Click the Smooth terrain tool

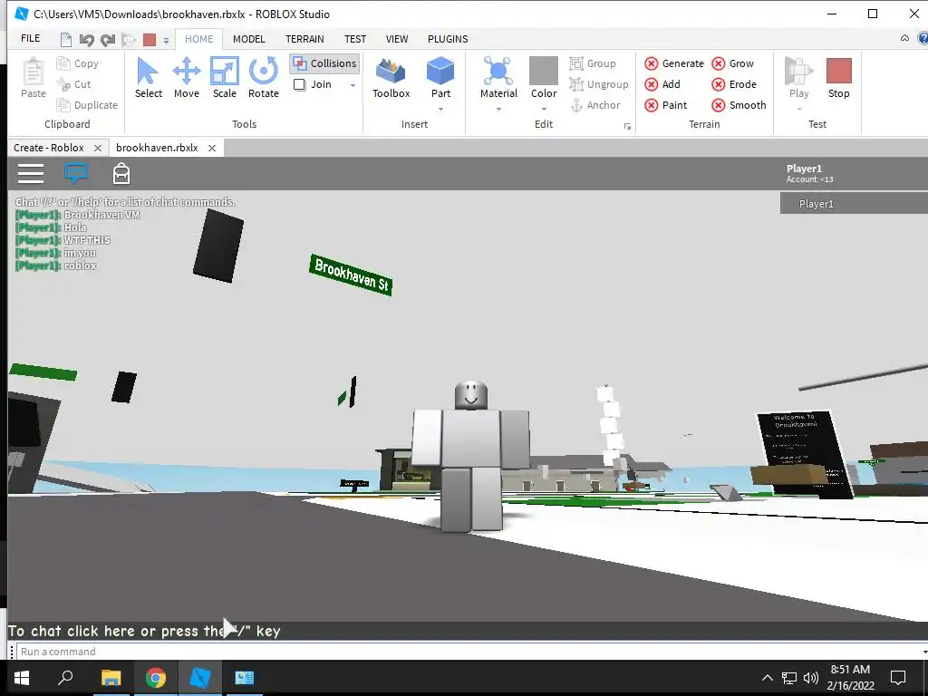[x=739, y=105]
